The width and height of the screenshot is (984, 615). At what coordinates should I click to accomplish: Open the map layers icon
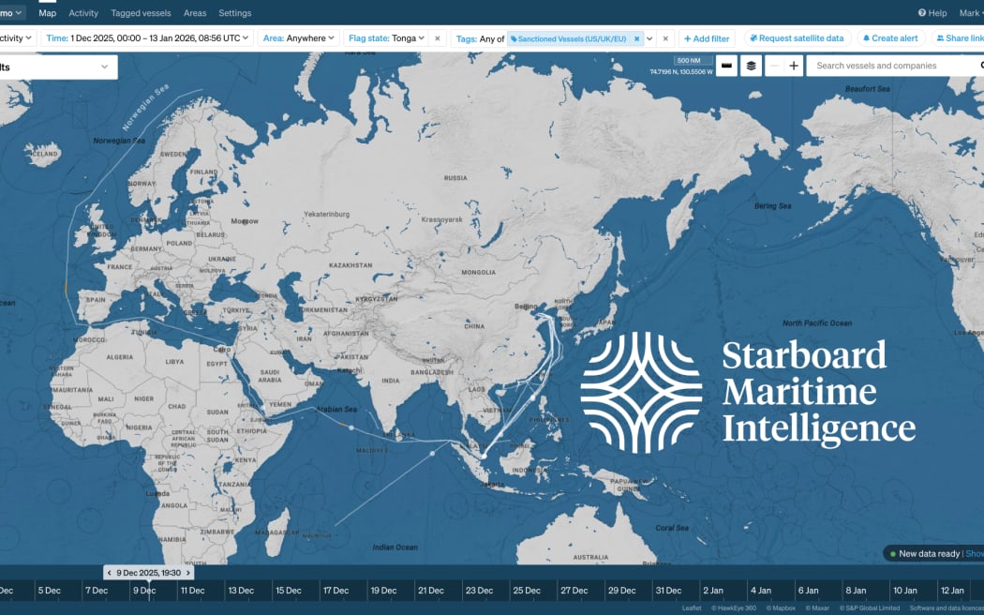[x=752, y=66]
